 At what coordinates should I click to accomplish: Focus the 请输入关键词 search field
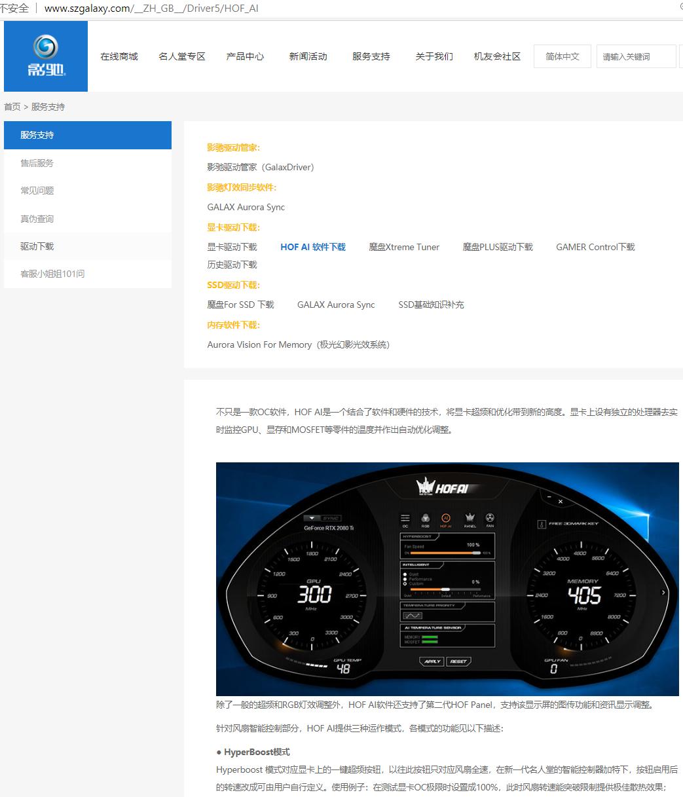click(x=636, y=56)
